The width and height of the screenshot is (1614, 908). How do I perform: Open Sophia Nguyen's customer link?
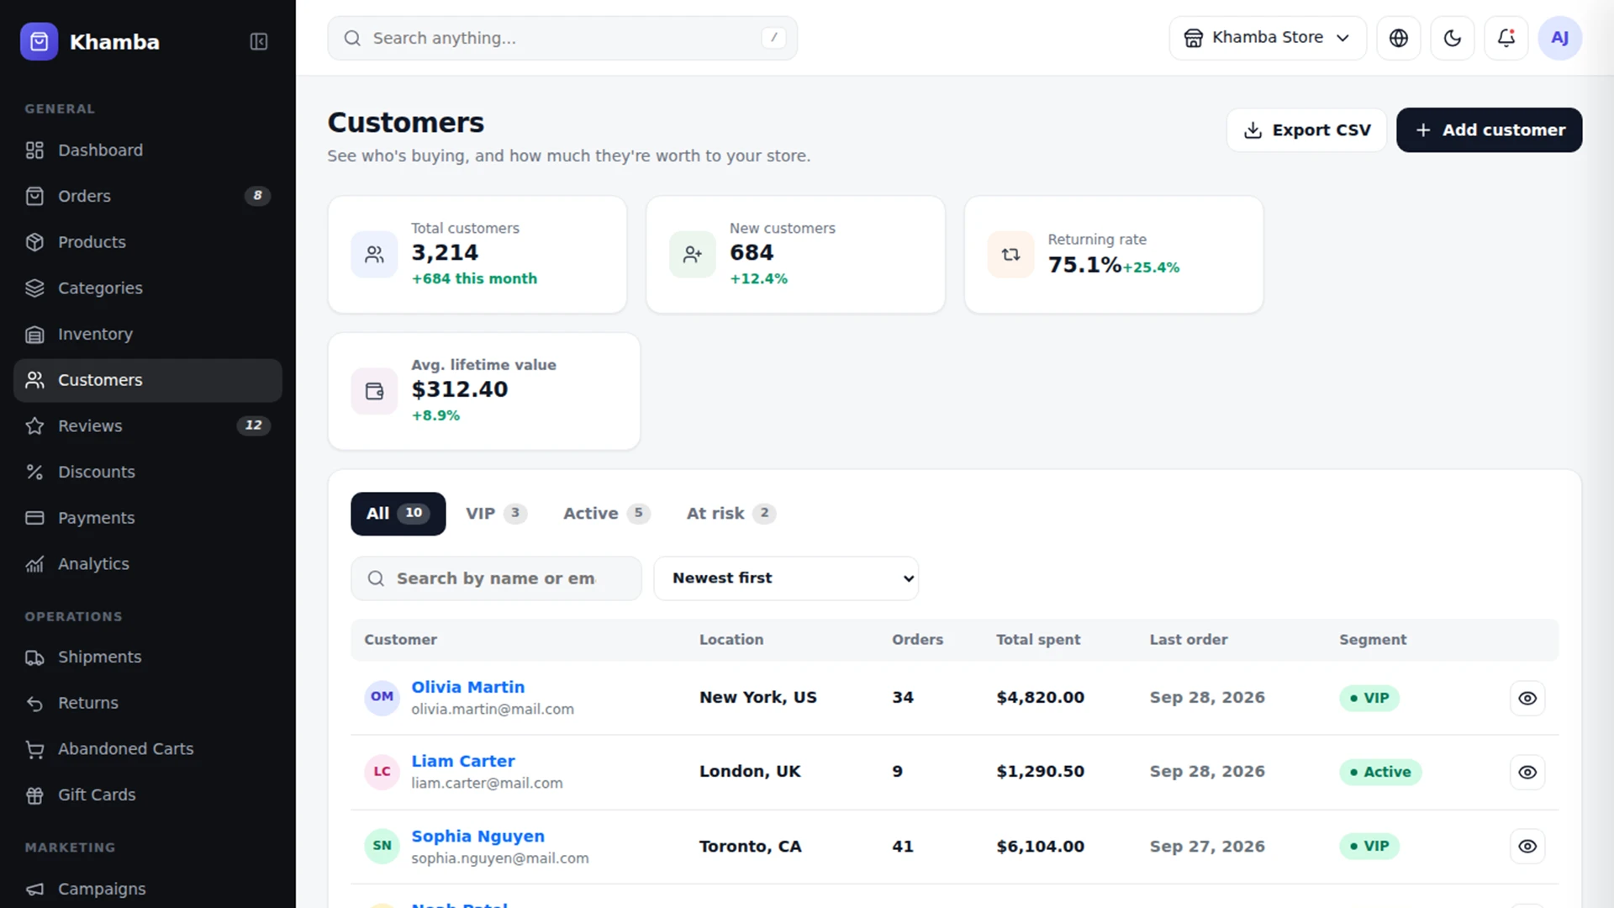(x=477, y=837)
